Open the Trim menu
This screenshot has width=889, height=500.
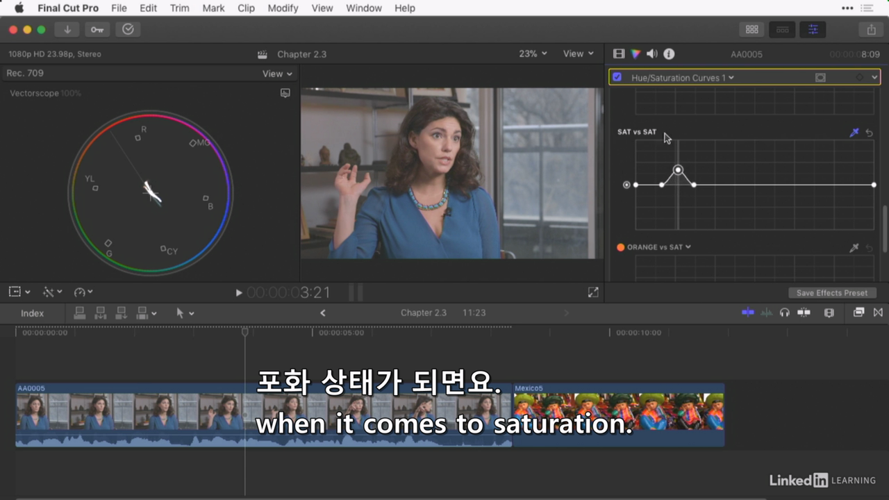click(x=179, y=8)
